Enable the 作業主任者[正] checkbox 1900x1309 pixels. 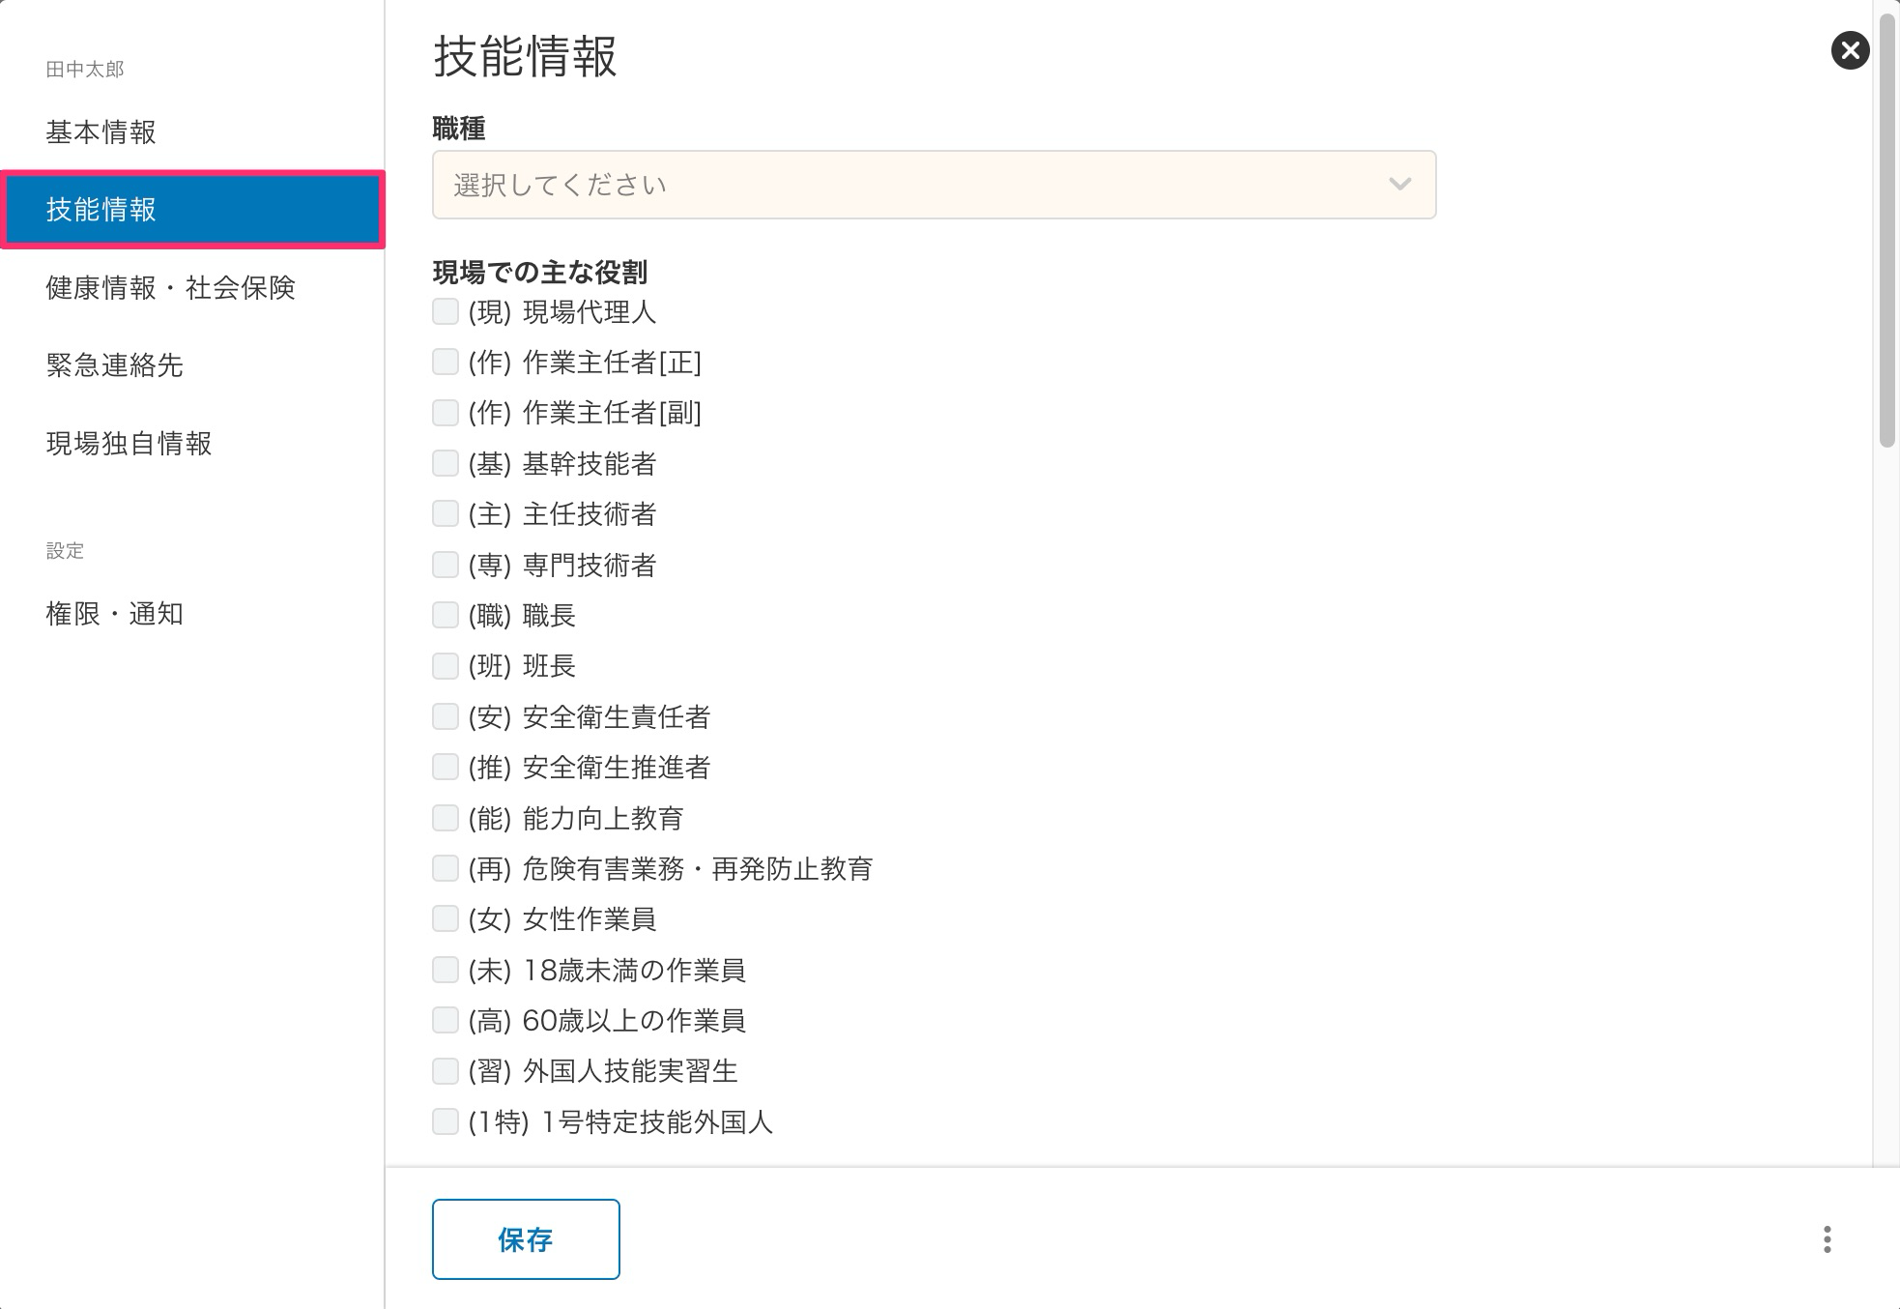[x=446, y=362]
